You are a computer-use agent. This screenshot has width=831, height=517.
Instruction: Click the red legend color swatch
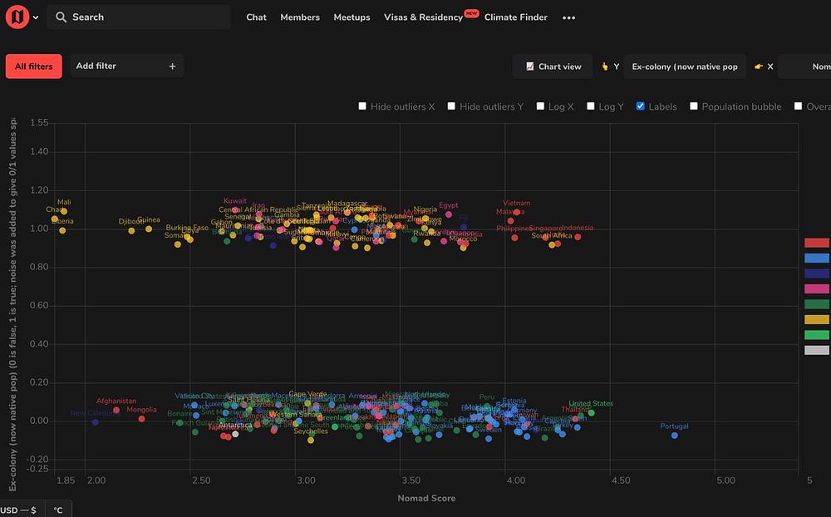(817, 243)
